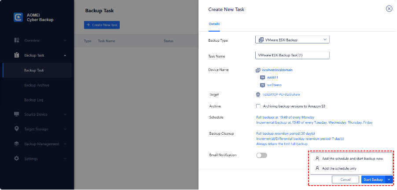
Task: Expand the Backup Management menu chevron
Action: point(65,144)
